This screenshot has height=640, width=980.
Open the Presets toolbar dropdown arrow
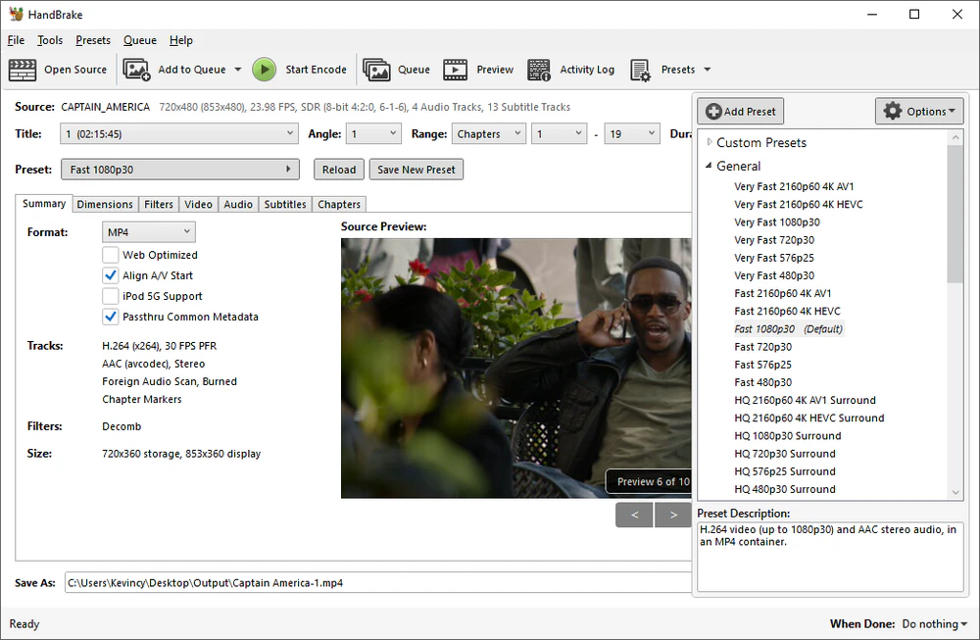click(708, 70)
